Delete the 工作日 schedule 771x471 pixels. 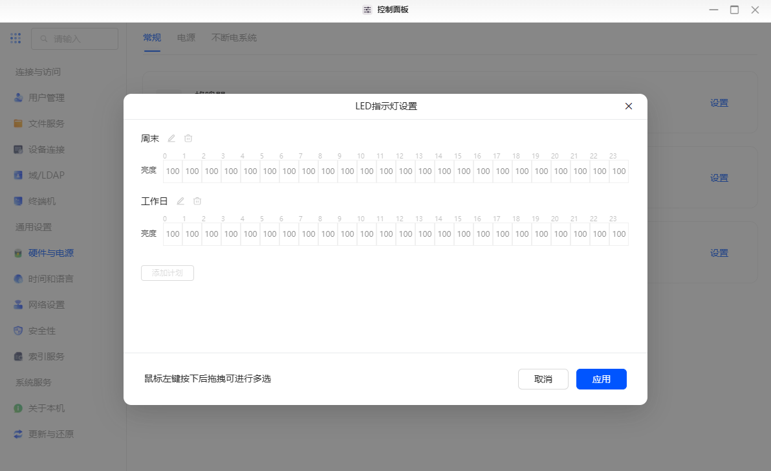tap(197, 201)
